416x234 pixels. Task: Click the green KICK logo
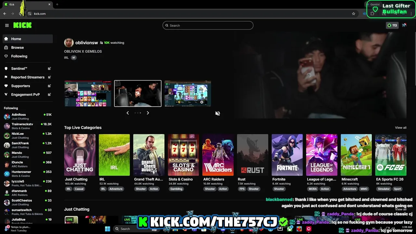22,25
